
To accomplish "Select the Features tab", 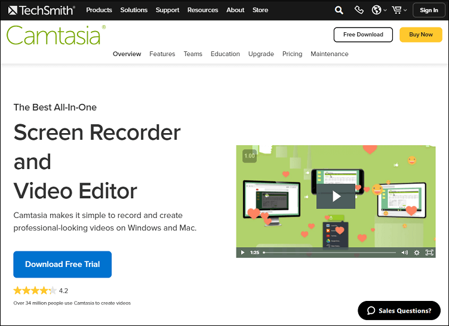I will point(162,54).
